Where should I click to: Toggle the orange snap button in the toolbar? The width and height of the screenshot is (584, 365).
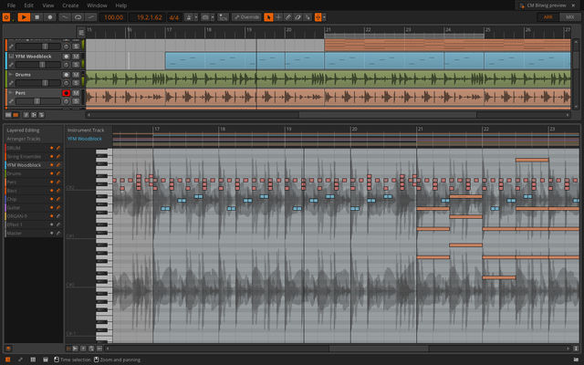318,17
